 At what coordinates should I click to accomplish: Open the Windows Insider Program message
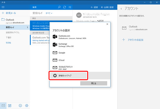(40, 25)
